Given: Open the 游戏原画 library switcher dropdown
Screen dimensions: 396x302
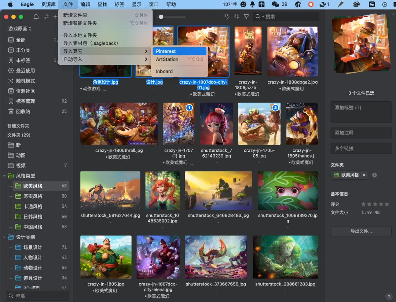Looking at the screenshot, I should pyautogui.click(x=20, y=29).
